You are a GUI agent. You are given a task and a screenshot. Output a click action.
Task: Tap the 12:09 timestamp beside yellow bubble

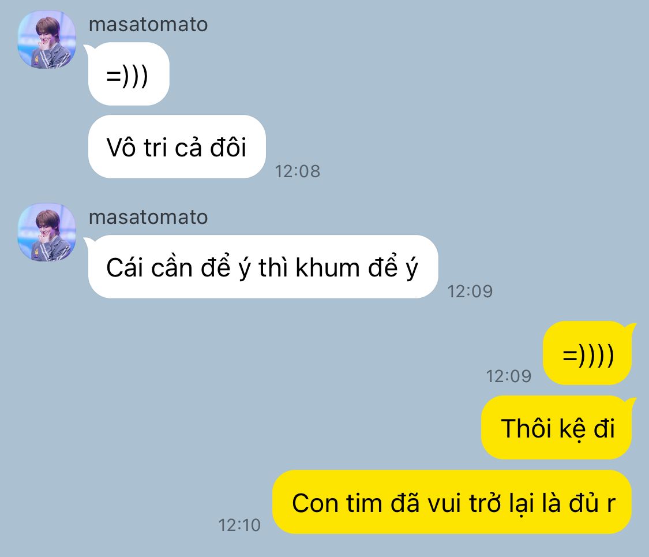point(509,376)
